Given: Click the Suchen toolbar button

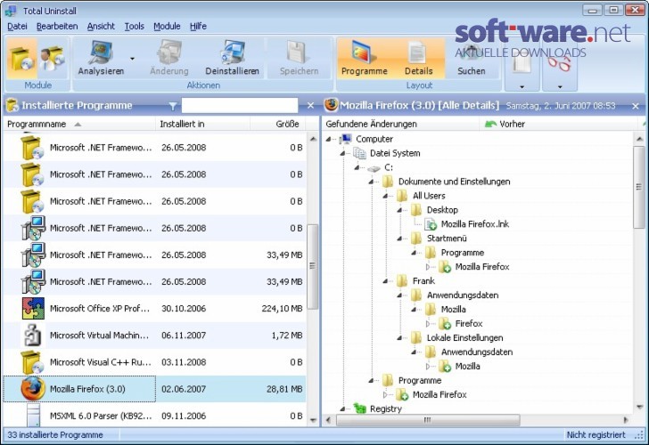Looking at the screenshot, I should point(471,58).
